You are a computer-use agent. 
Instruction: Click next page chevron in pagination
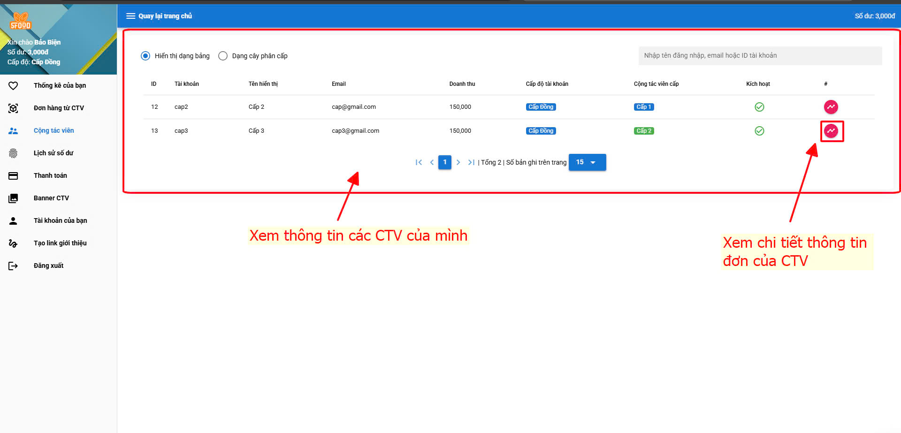pyautogui.click(x=458, y=162)
